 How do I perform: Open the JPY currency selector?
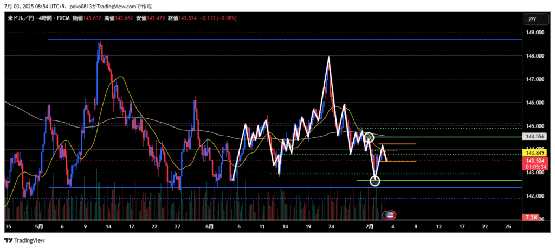(x=531, y=20)
